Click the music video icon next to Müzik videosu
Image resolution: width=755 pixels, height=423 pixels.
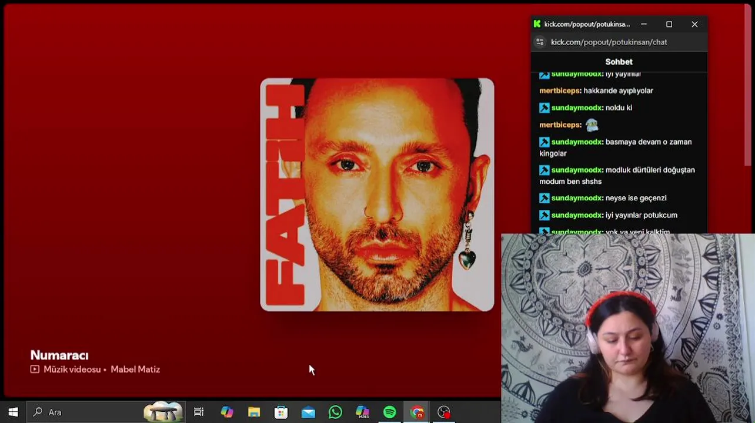pyautogui.click(x=35, y=370)
